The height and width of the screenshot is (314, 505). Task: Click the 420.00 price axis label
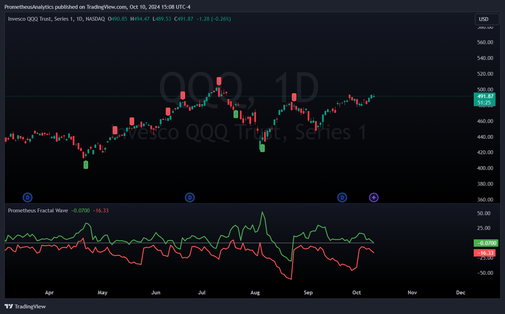coord(485,152)
